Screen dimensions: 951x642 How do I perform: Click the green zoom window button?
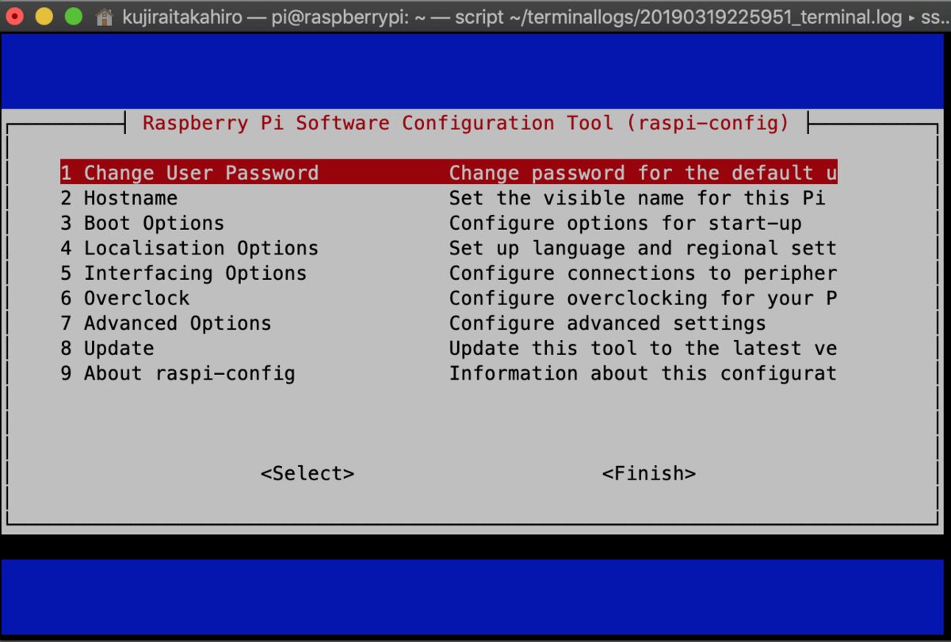point(73,15)
